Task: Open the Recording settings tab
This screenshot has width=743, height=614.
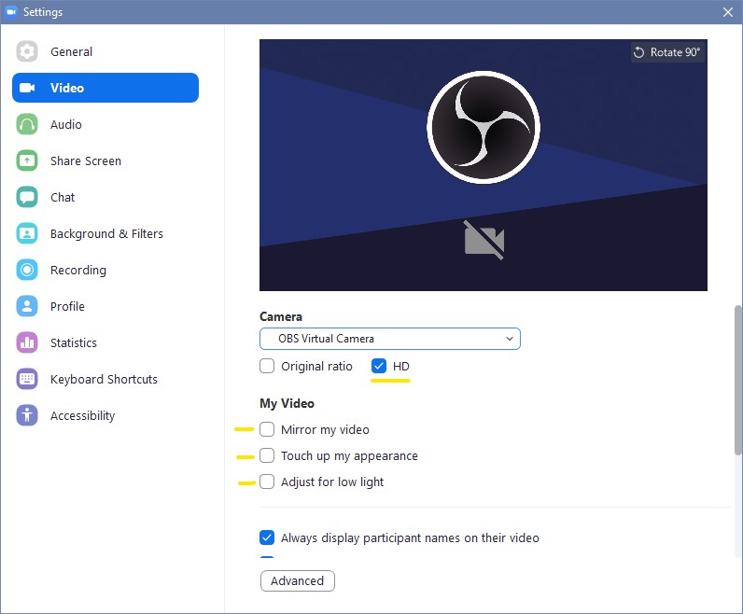Action: [x=105, y=270]
